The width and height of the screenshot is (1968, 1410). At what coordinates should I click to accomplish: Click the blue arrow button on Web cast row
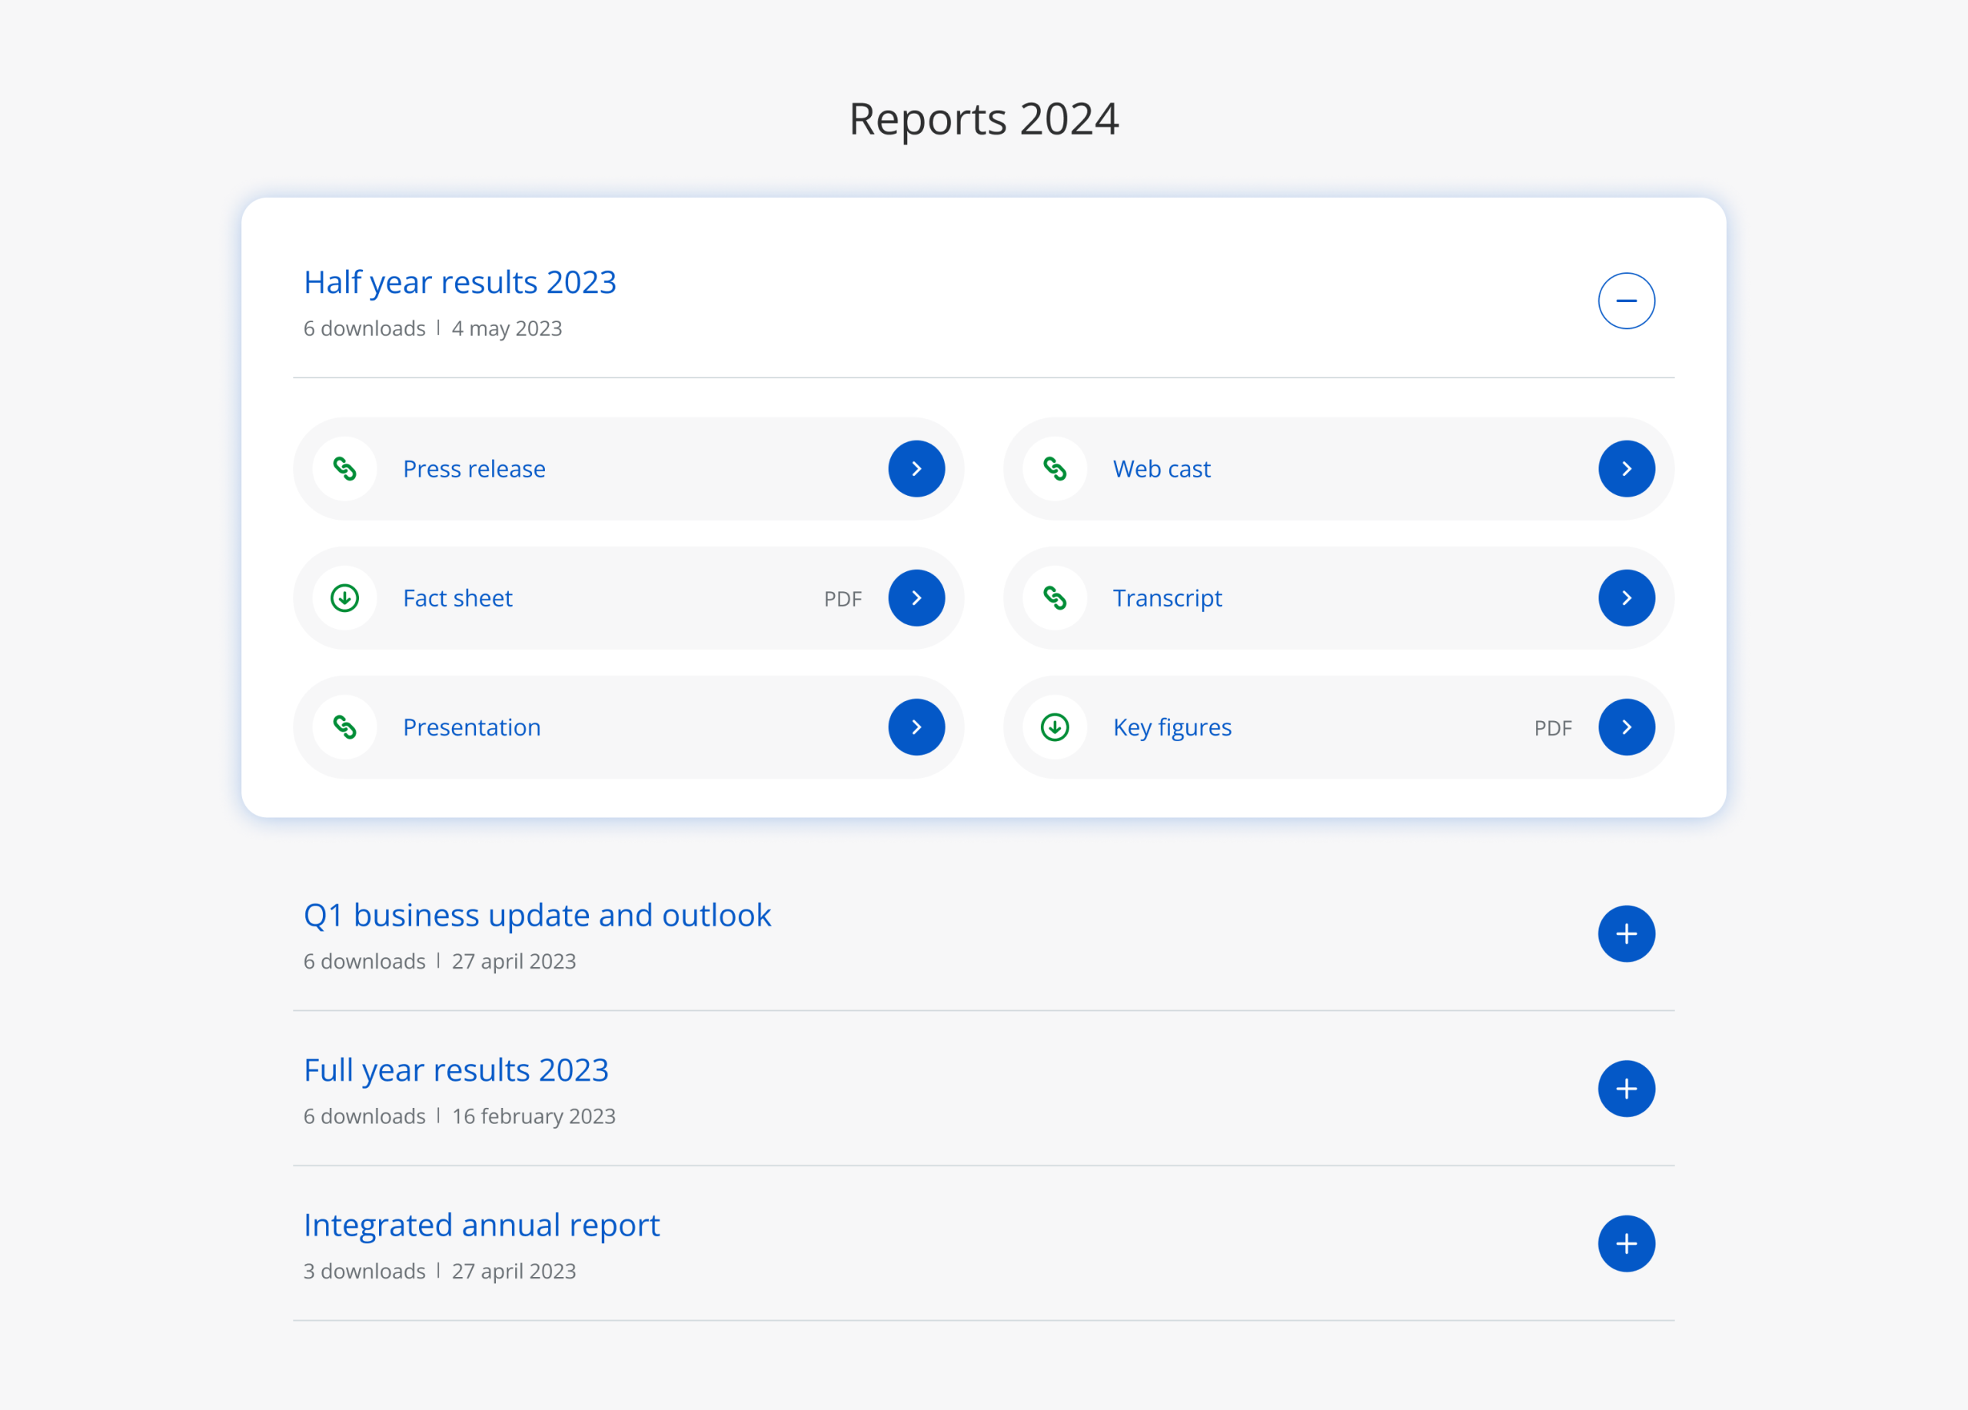pos(1626,468)
